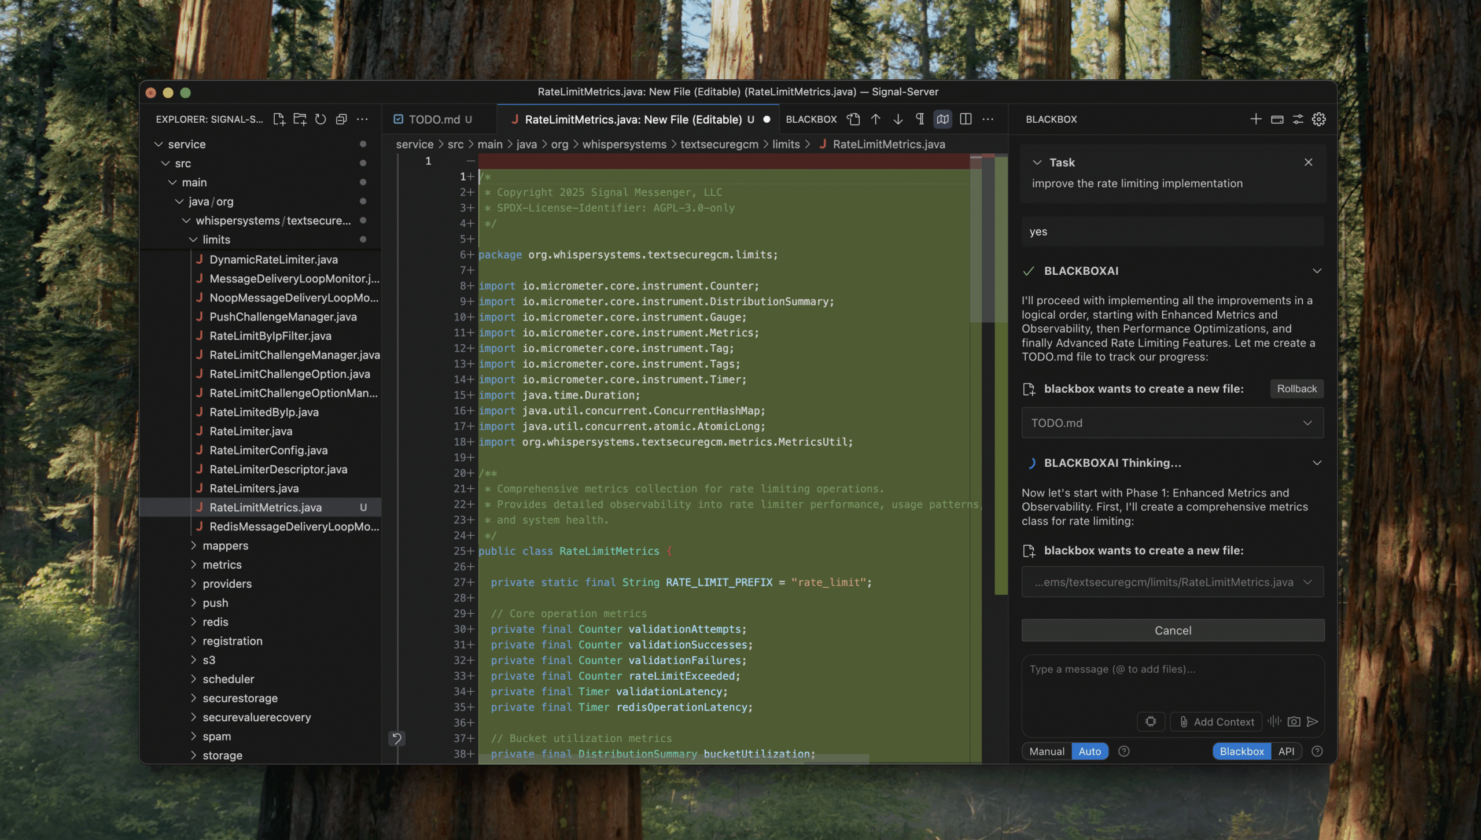
Task: Select API mode instead of Blackbox
Action: (x=1287, y=751)
